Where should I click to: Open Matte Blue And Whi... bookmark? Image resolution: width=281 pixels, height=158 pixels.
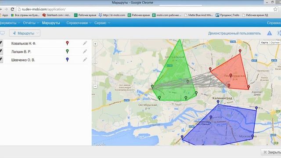click(x=198, y=15)
